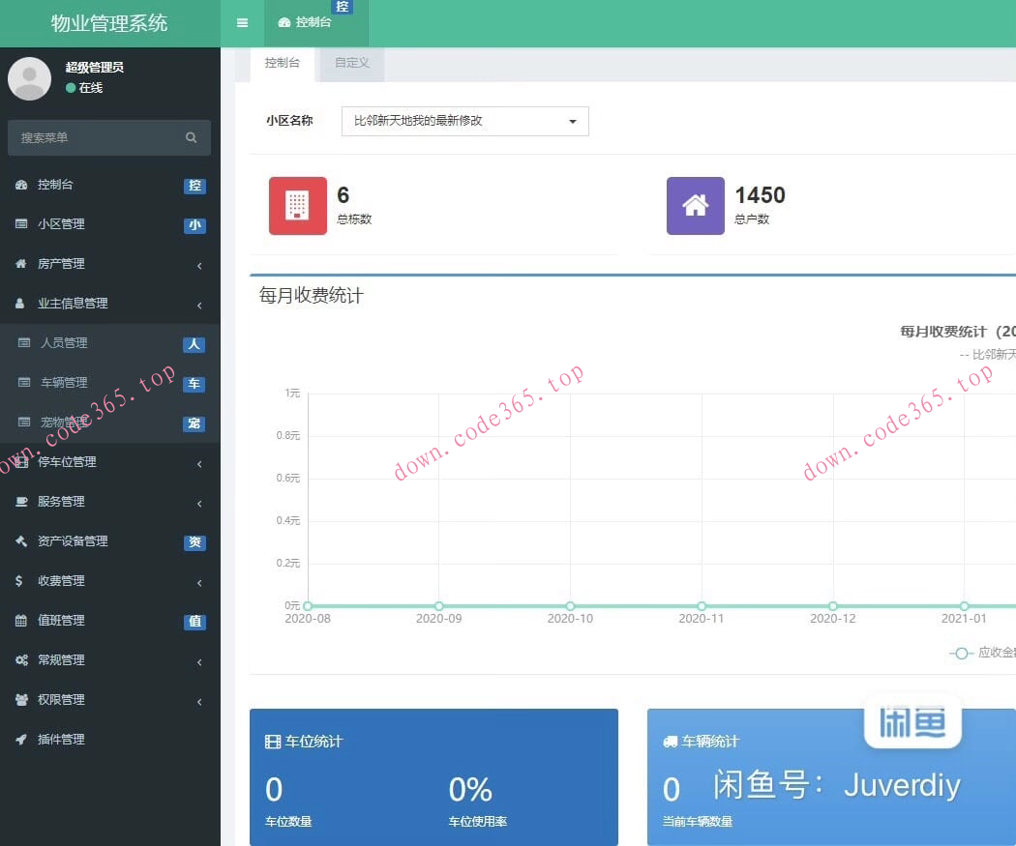This screenshot has width=1016, height=846.
Task: Click the 宠 badge beside 宠物管理
Action: point(194,424)
